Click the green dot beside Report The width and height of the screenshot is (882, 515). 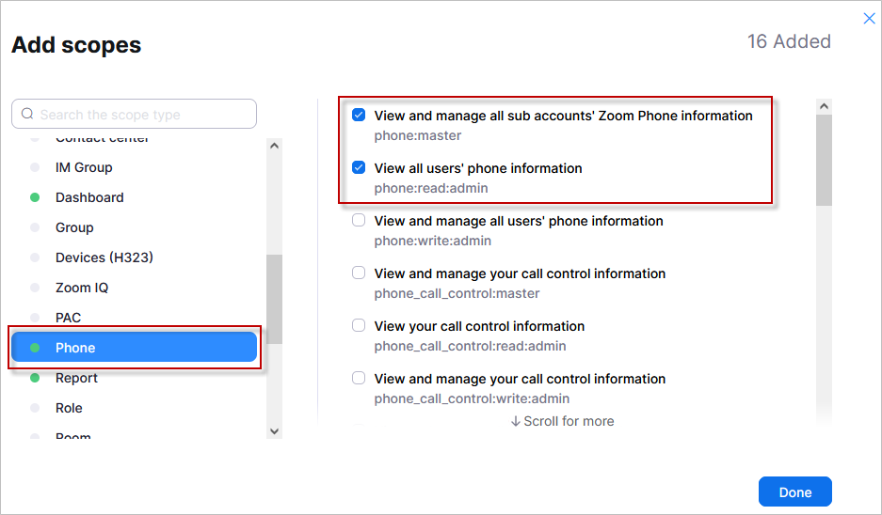pos(35,378)
